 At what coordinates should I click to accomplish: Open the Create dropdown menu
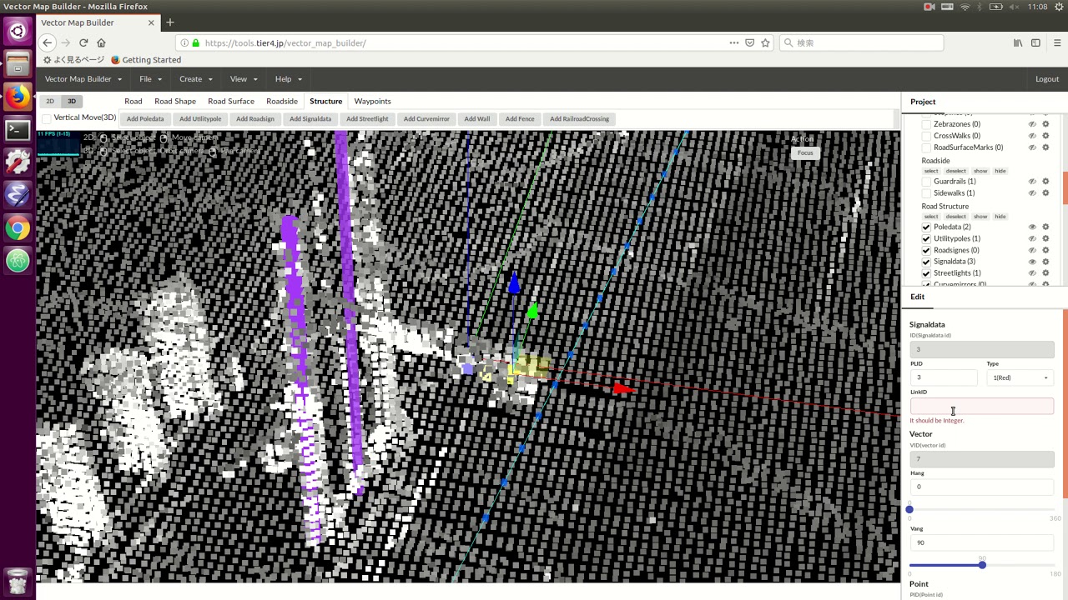pos(196,79)
